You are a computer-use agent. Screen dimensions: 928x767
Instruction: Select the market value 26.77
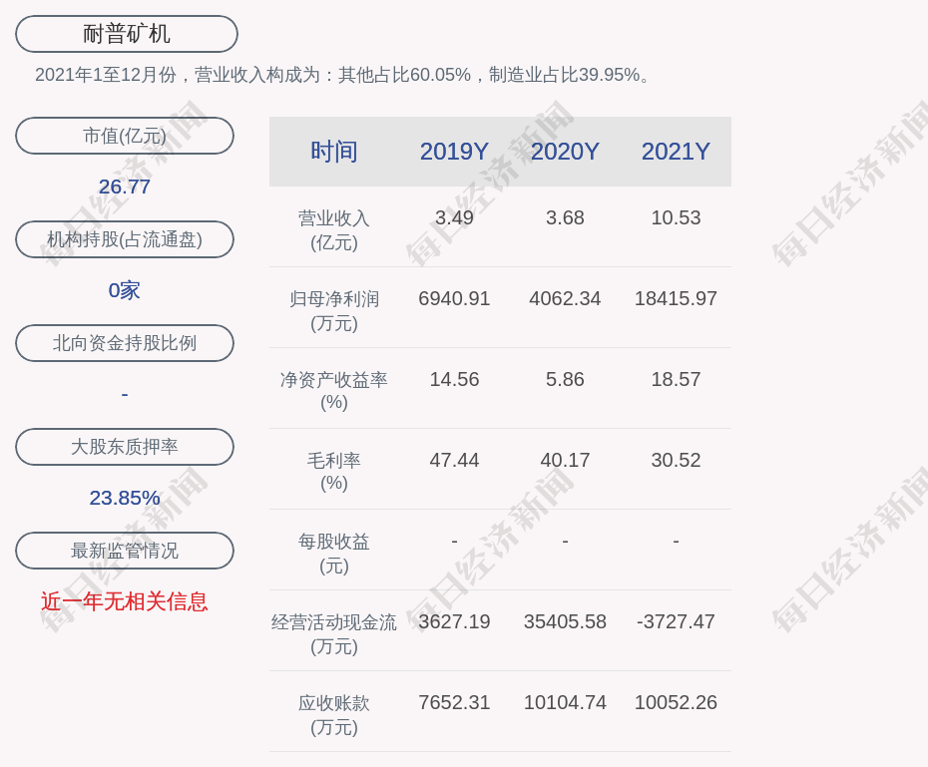tap(125, 187)
